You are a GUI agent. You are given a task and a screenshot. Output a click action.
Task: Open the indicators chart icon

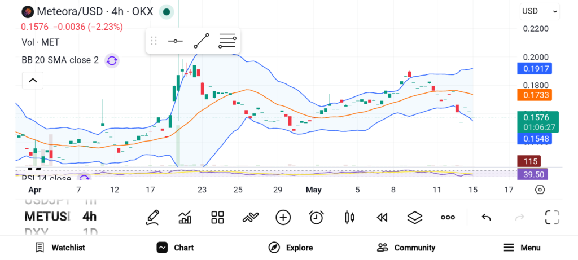pos(185,217)
